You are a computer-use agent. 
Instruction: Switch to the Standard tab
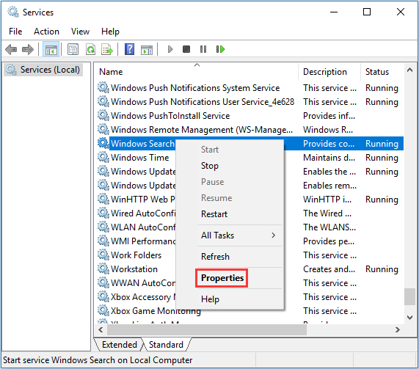166,345
